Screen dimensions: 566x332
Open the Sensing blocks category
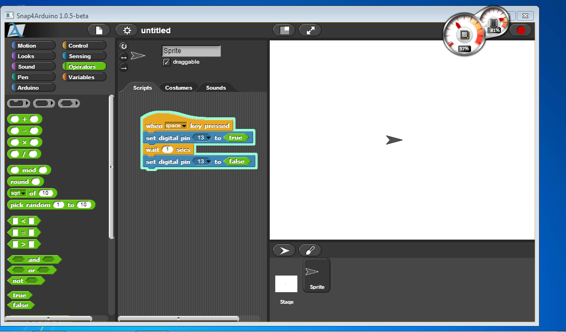coord(84,56)
